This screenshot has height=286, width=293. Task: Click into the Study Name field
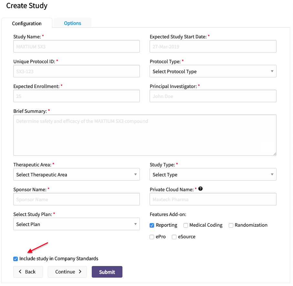(x=77, y=46)
